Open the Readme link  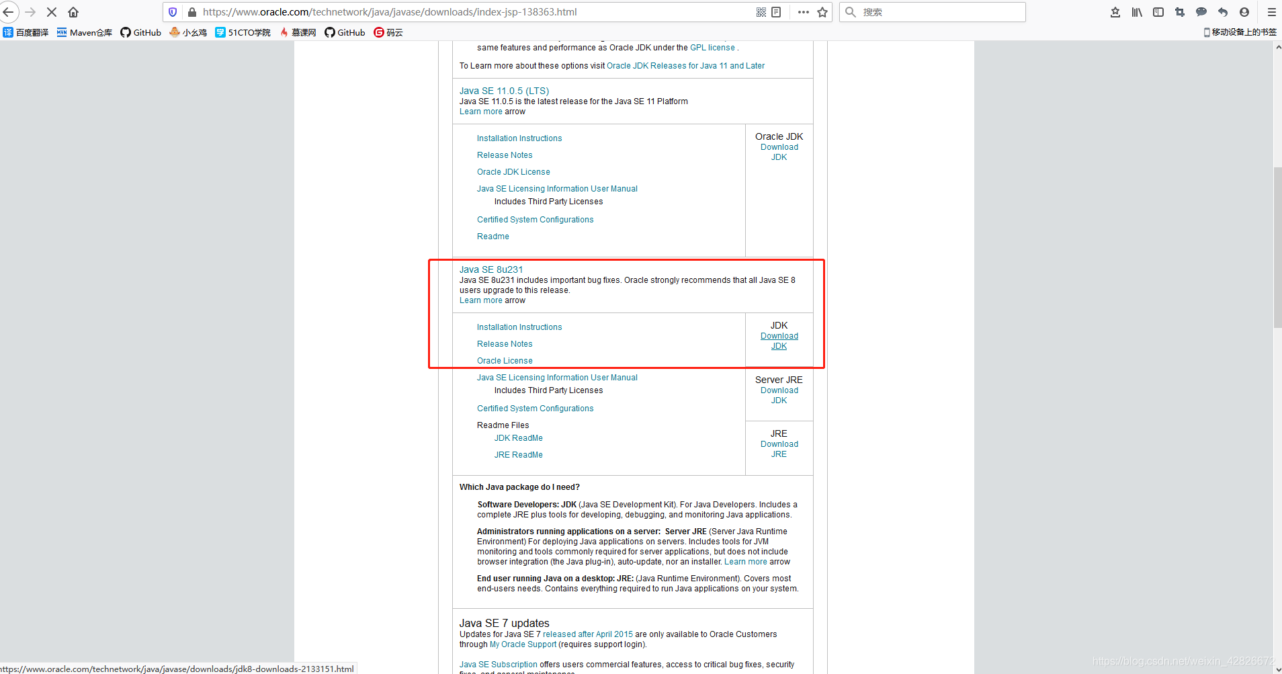click(493, 237)
